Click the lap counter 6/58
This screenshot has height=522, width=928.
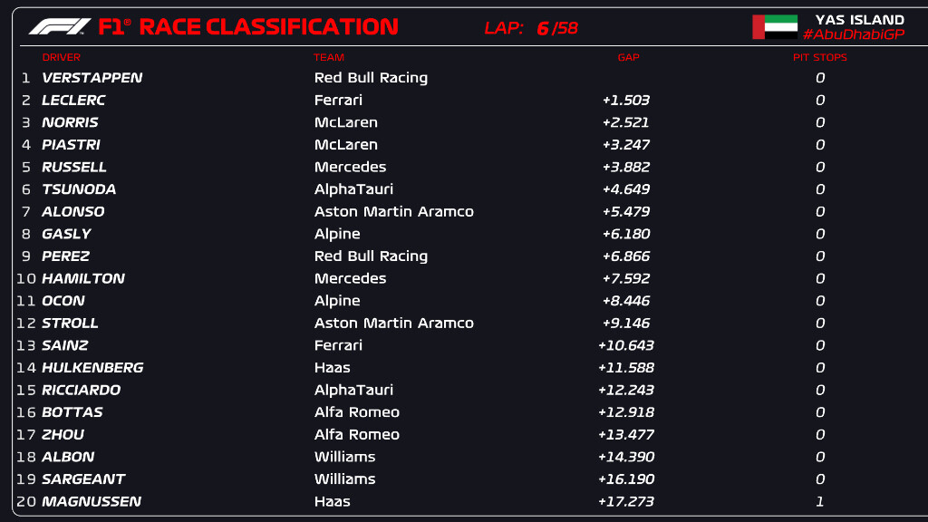556,28
